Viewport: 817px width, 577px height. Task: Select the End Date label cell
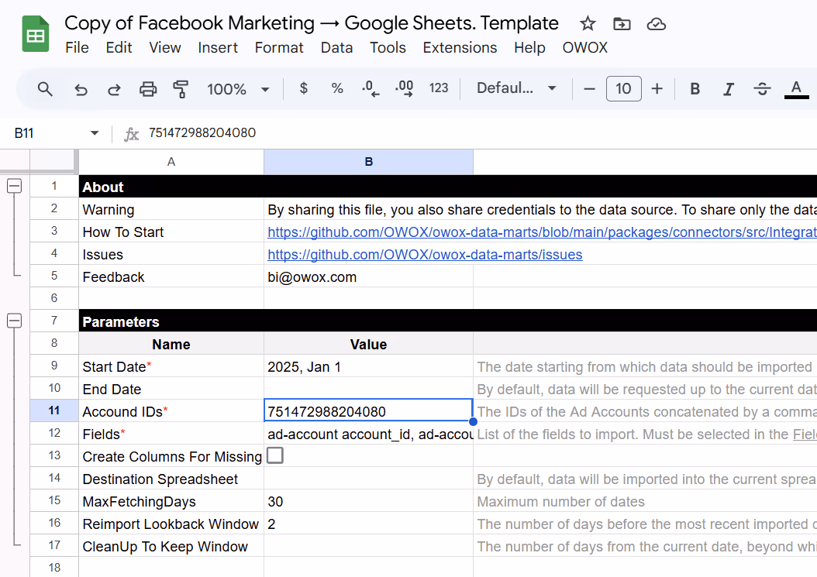[171, 389]
